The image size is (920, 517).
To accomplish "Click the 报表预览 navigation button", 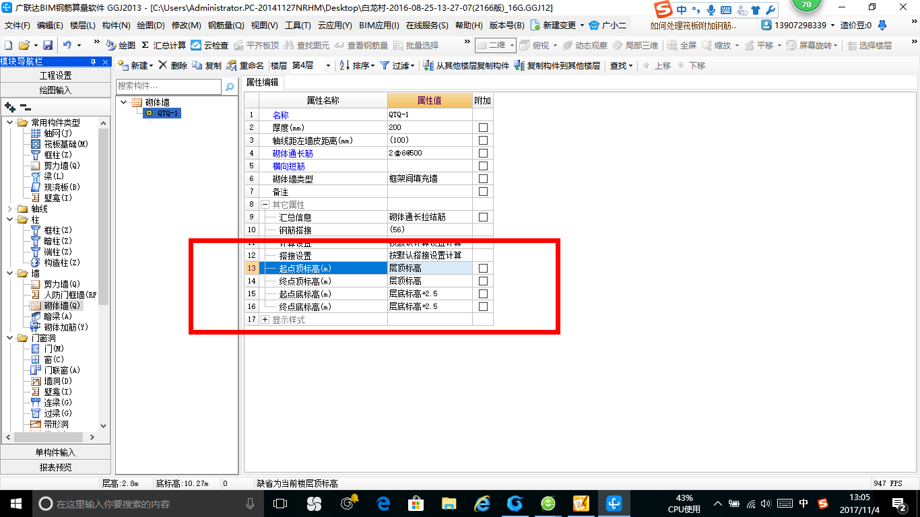I will tap(55, 467).
